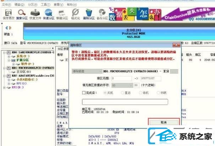Image resolution: width=215 pixels, height=146 pixels.
Task: Go to previous disk with left arrow
Action: (x=6, y=28)
